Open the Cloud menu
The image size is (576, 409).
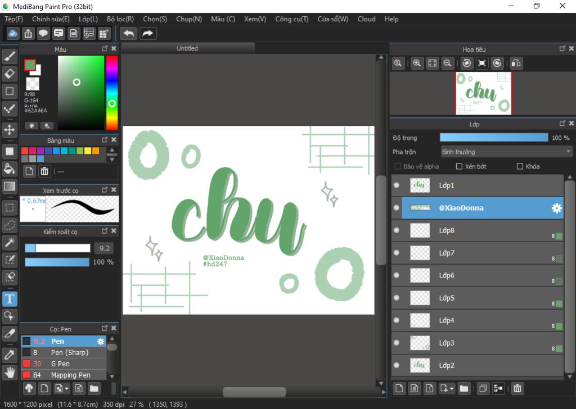[366, 19]
